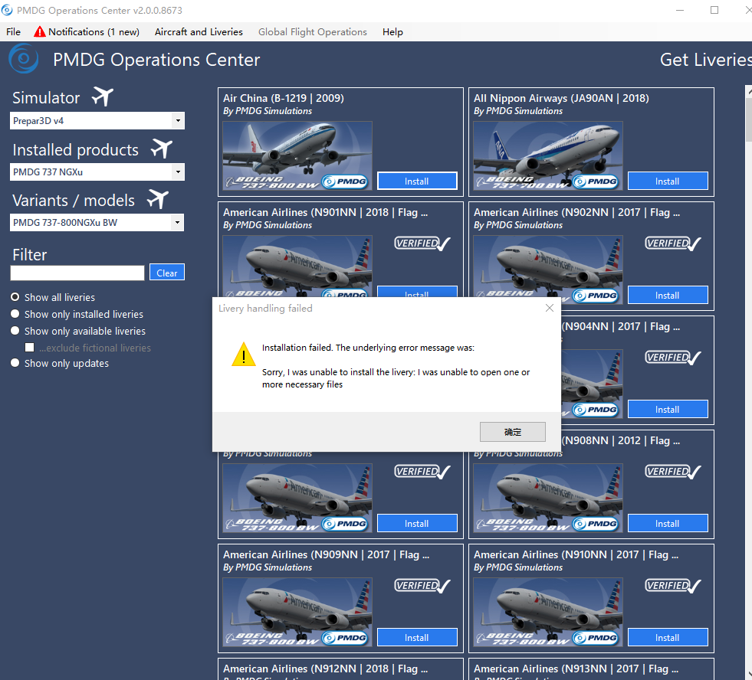This screenshot has width=752, height=680.
Task: Install the American Airlines N902NN livery
Action: pyautogui.click(x=668, y=295)
